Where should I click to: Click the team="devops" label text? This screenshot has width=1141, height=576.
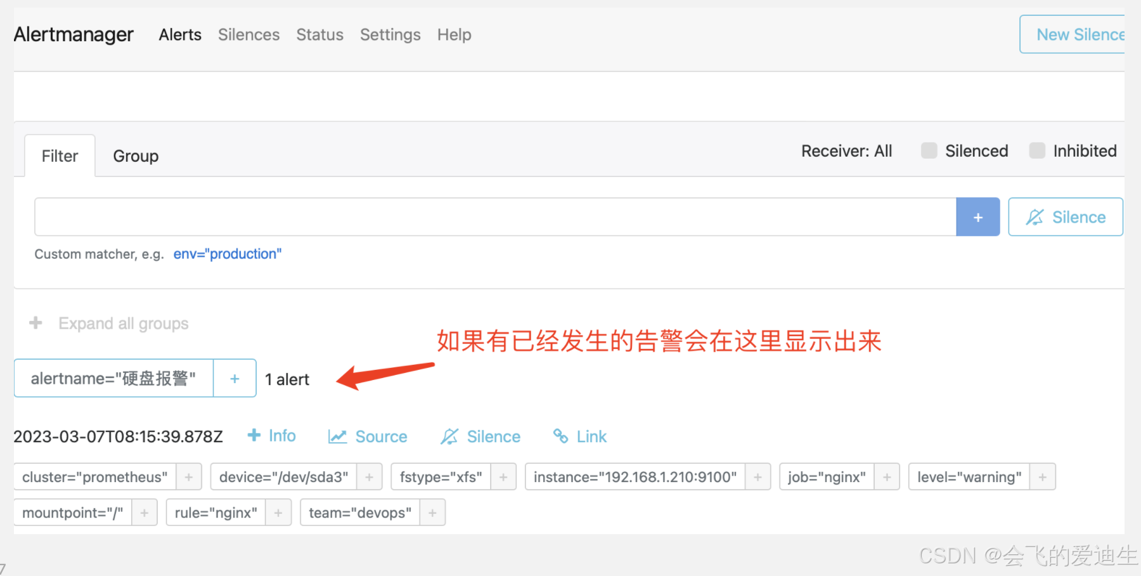pos(360,513)
